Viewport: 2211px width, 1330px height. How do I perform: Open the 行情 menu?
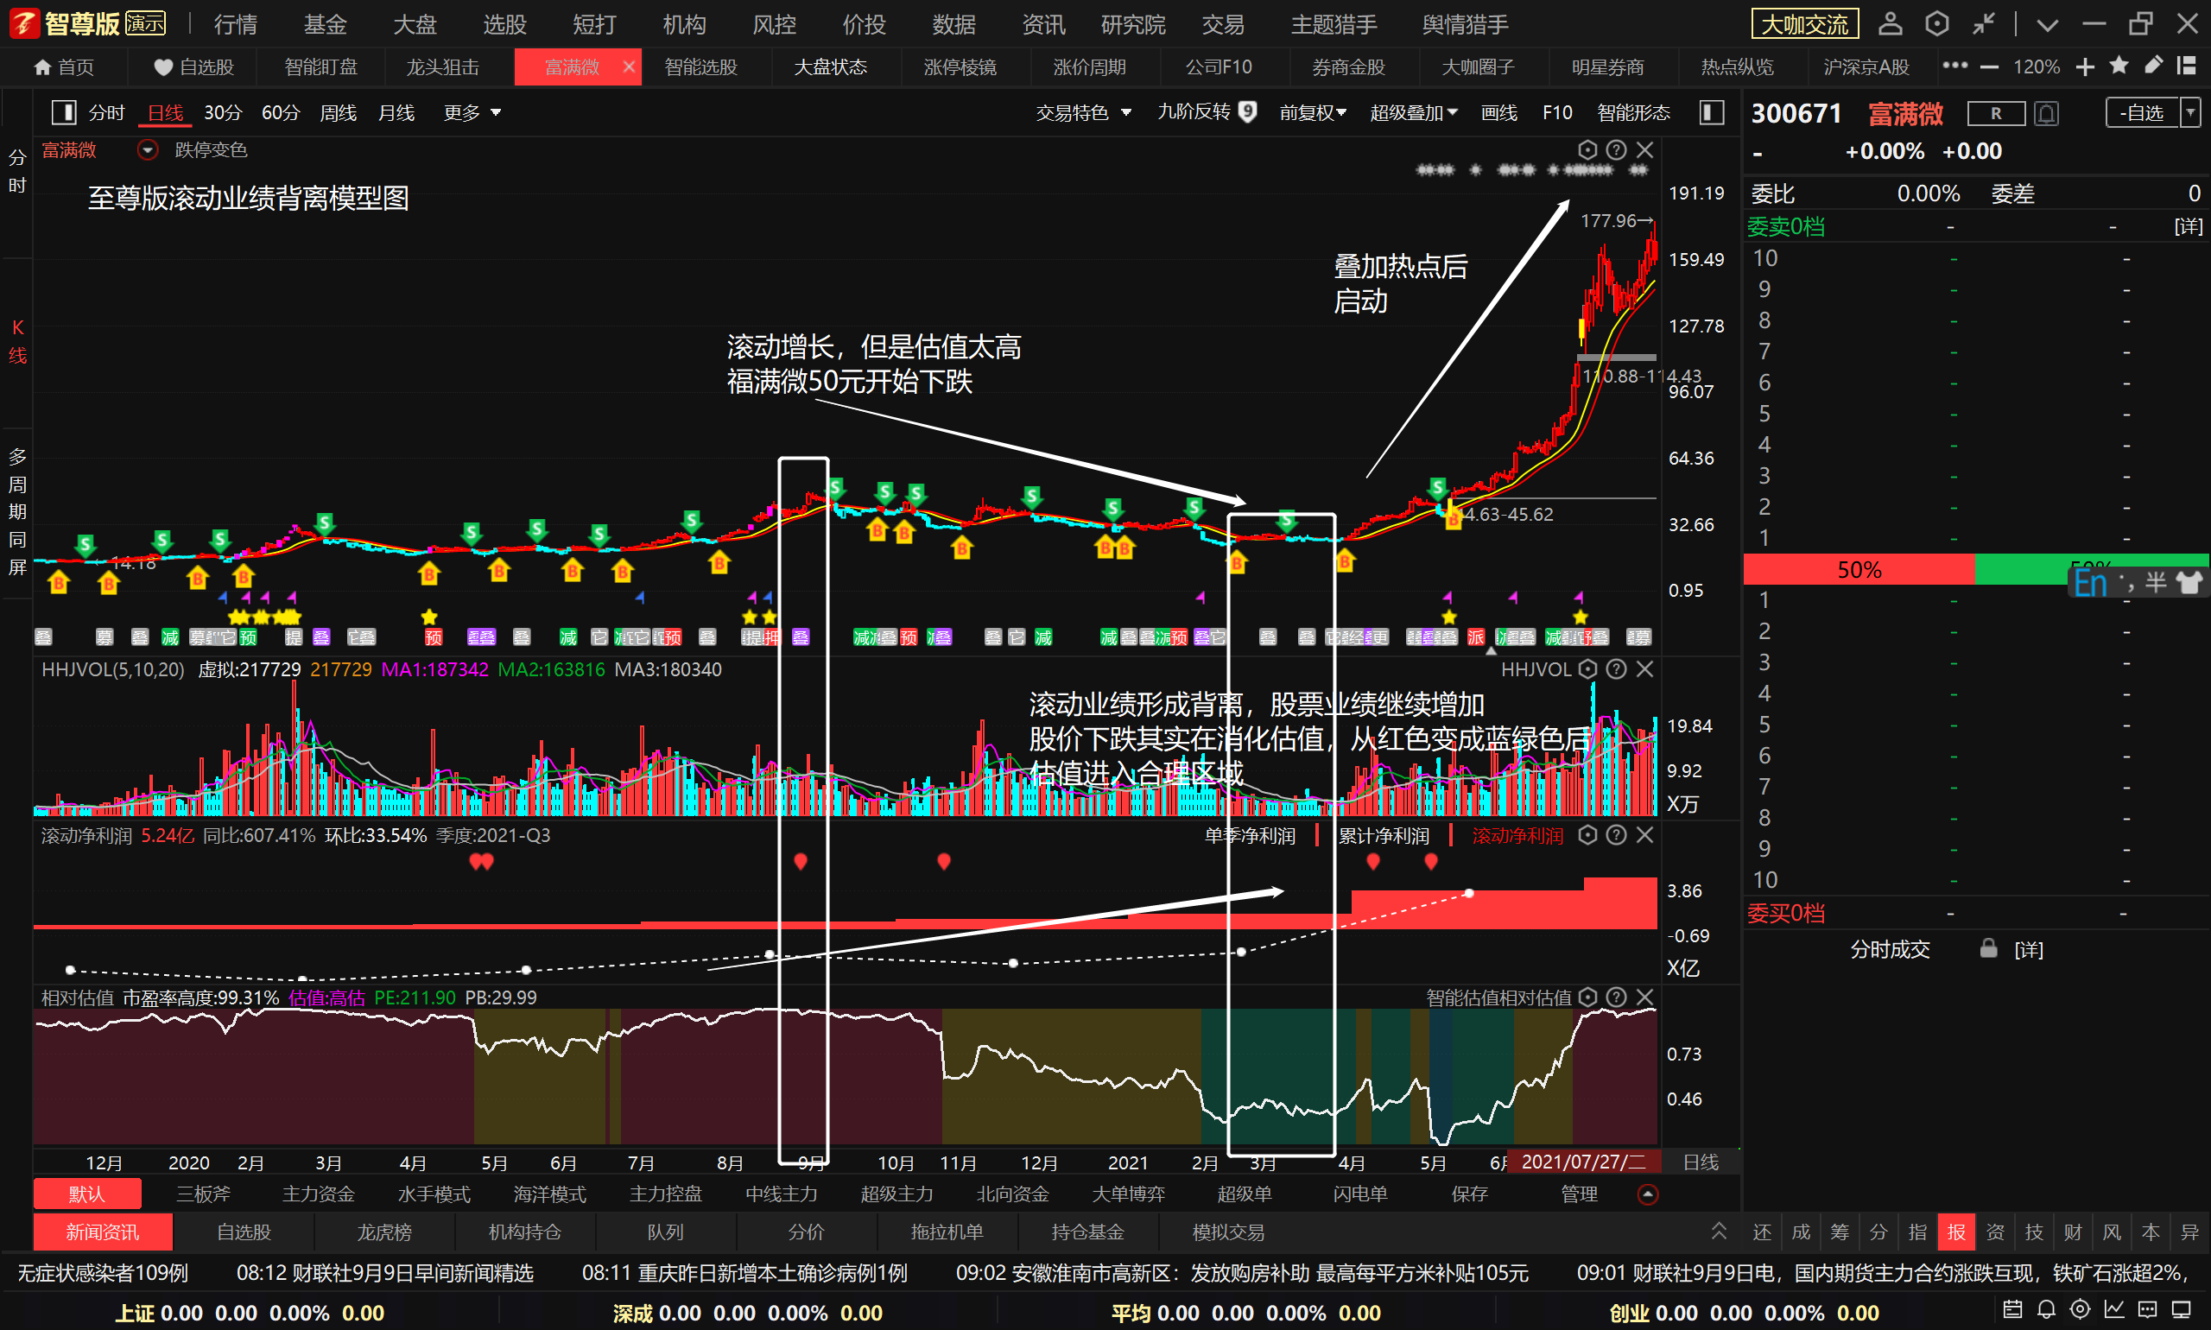(x=236, y=24)
